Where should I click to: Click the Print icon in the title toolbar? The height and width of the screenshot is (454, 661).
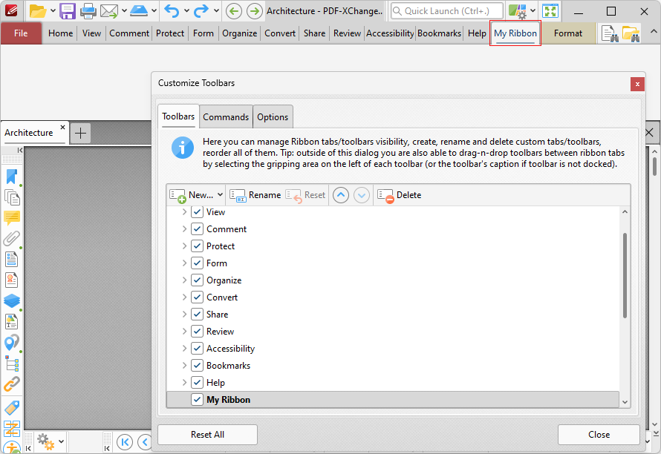pos(88,11)
